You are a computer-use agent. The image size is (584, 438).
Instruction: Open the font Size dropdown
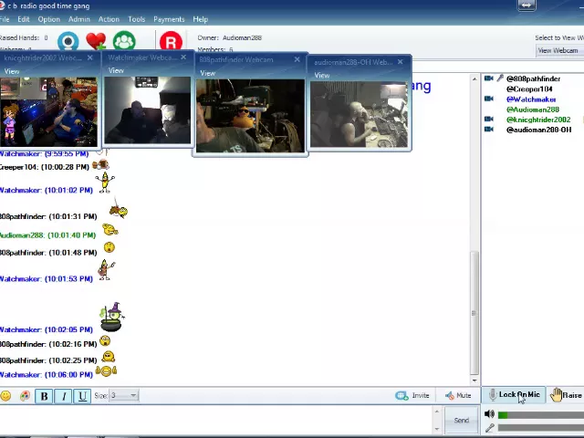pos(124,395)
